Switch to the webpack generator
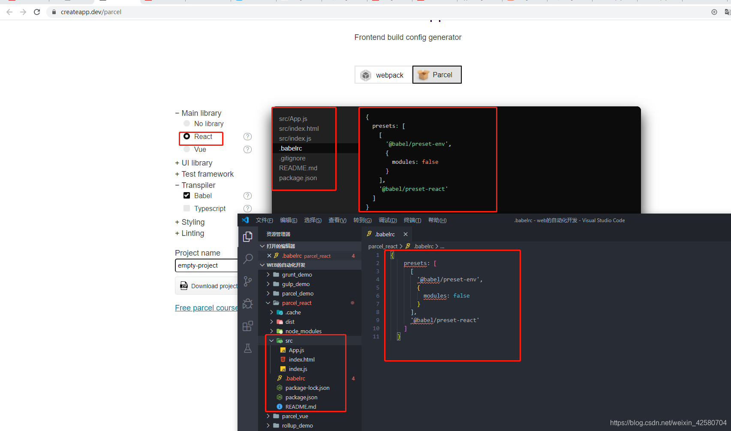731x431 pixels. tap(383, 75)
